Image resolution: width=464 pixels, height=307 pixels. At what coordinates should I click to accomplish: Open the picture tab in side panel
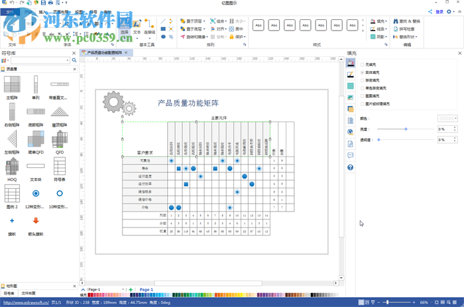pos(351,97)
